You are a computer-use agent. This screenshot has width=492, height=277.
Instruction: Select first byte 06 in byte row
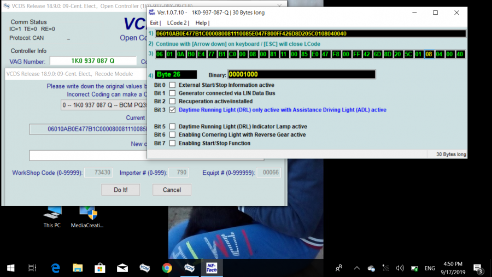(x=160, y=54)
